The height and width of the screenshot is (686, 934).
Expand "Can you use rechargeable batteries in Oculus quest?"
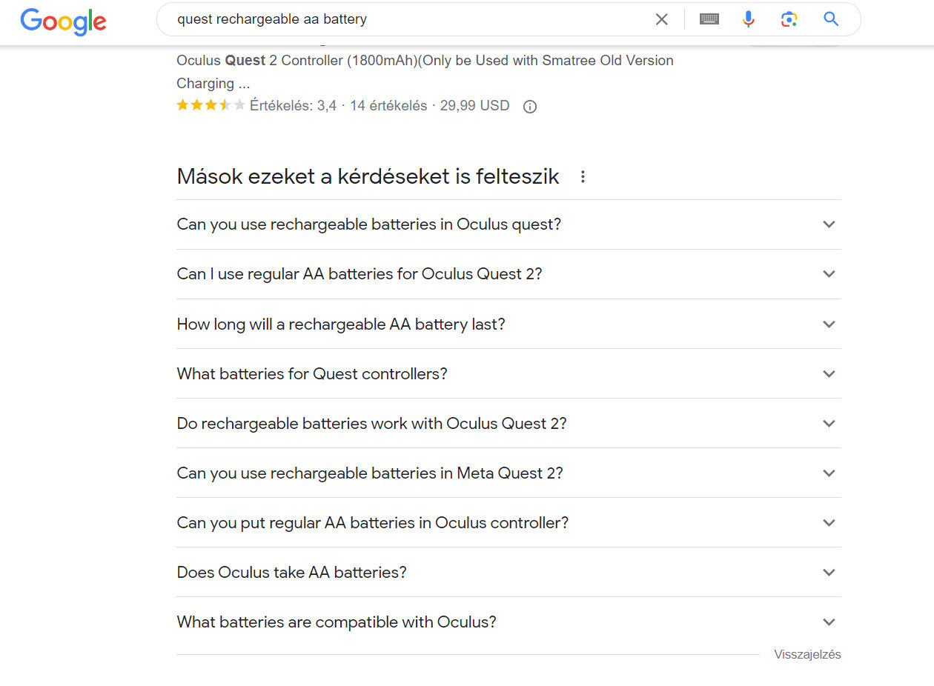(x=509, y=224)
